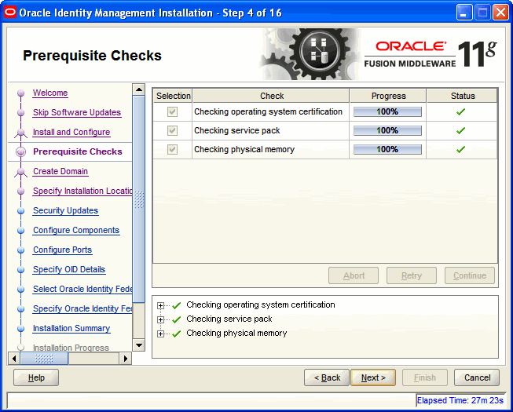Go to Install and Configure step
The width and height of the screenshot is (513, 412).
71,132
